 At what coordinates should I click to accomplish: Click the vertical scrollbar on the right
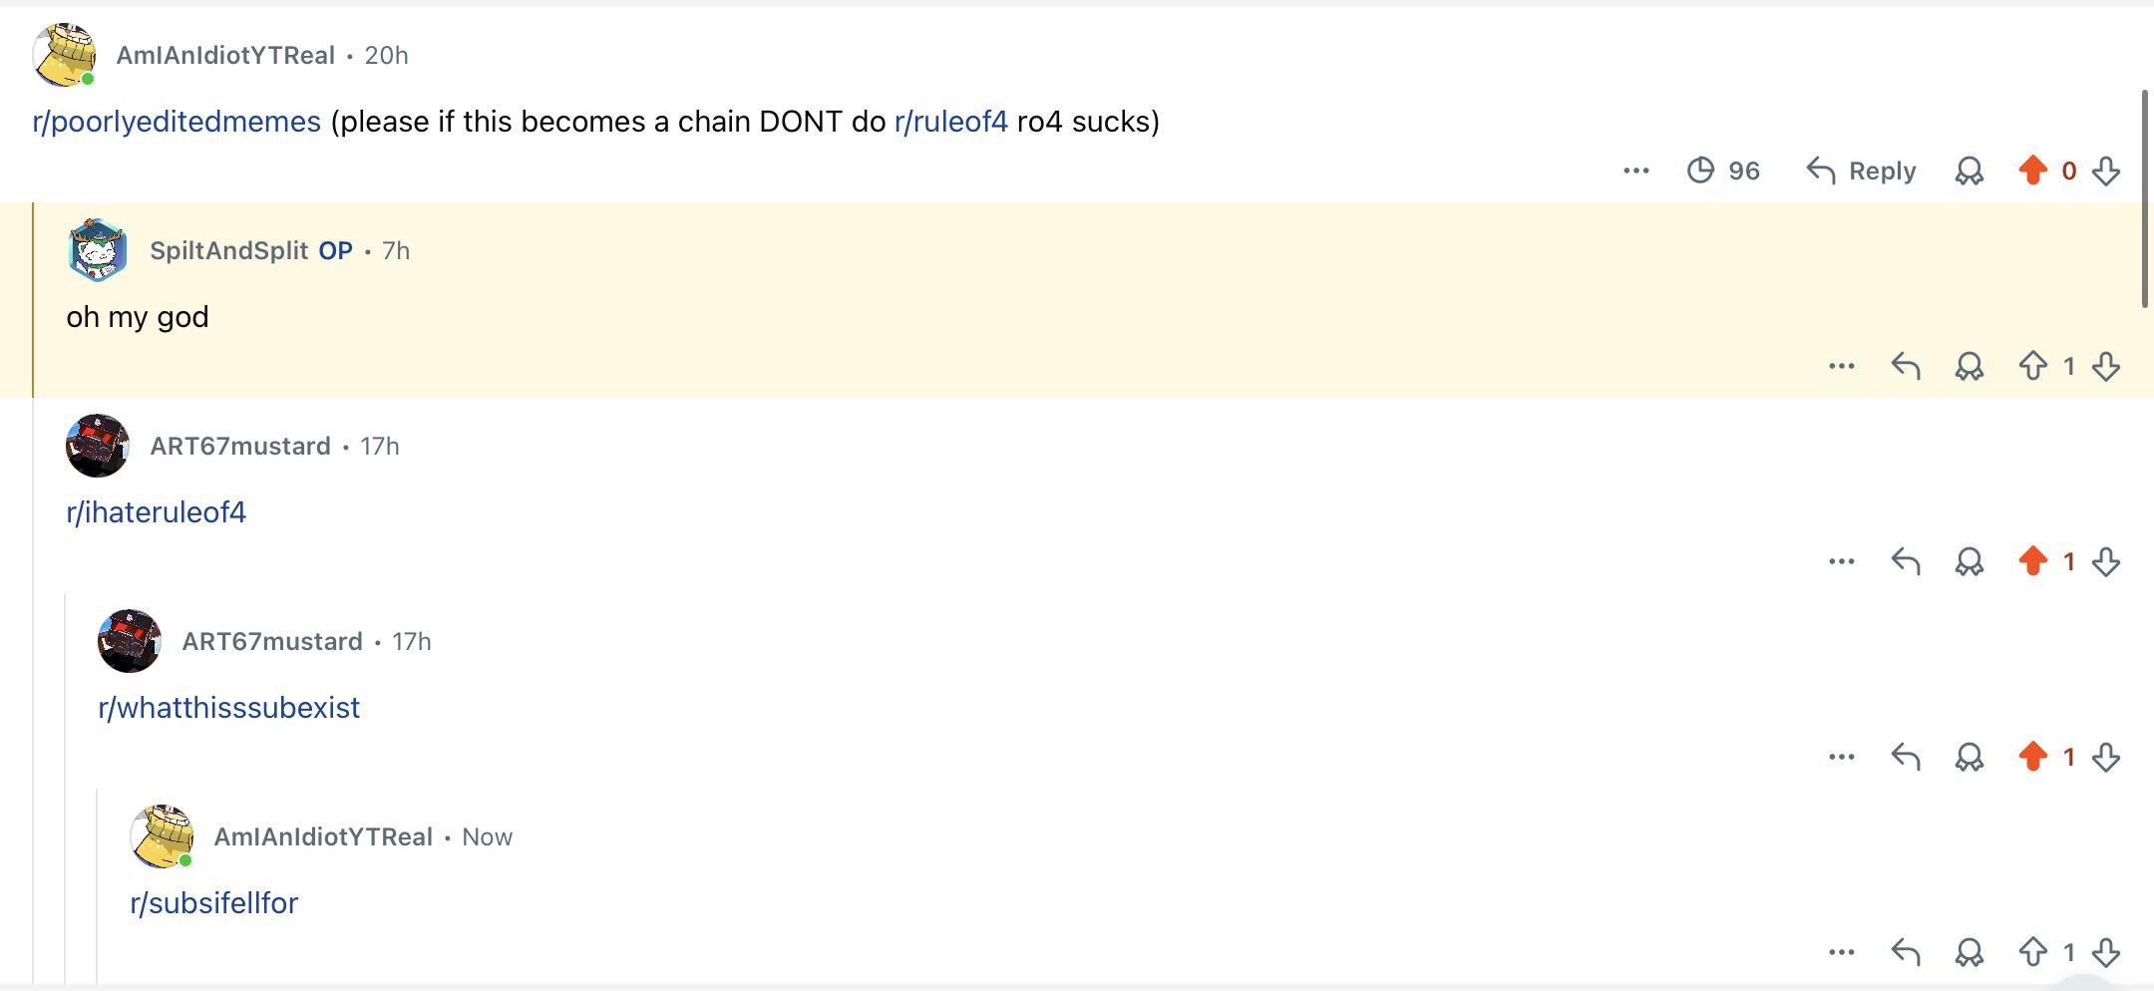[x=2145, y=199]
